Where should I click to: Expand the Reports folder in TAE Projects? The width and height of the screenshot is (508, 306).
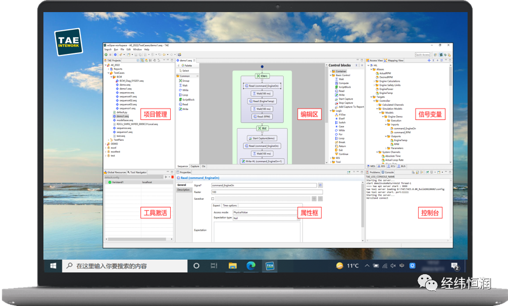point(109,69)
